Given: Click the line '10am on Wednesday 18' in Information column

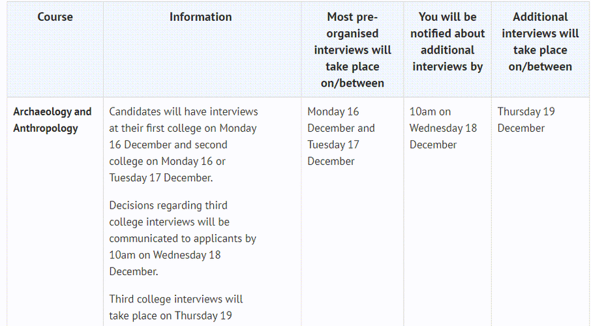Looking at the screenshot, I should (x=165, y=254).
